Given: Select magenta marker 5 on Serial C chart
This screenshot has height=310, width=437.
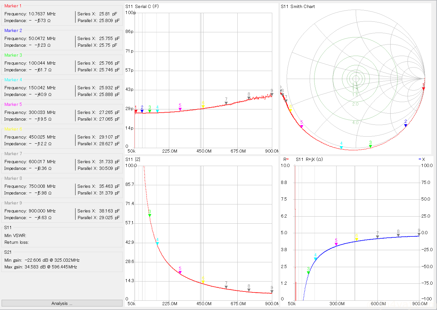Looking at the screenshot, I should pyautogui.click(x=180, y=109).
